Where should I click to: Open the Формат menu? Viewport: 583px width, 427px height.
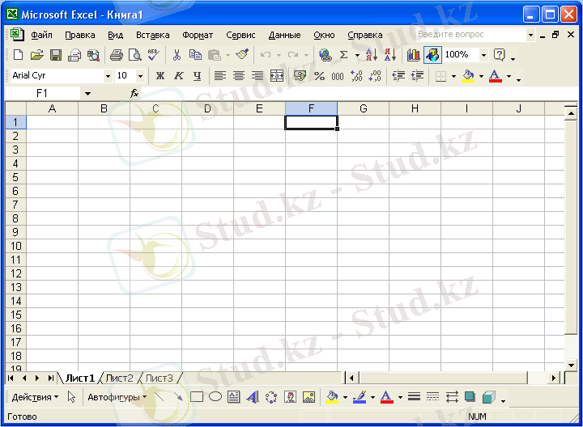198,35
